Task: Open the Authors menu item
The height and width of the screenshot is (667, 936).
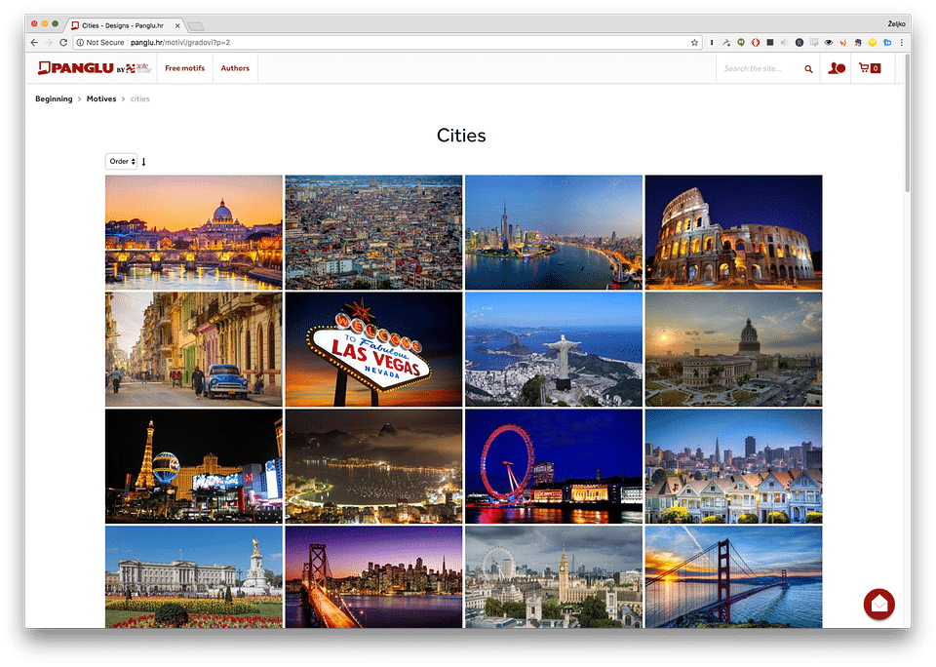Action: tap(235, 68)
